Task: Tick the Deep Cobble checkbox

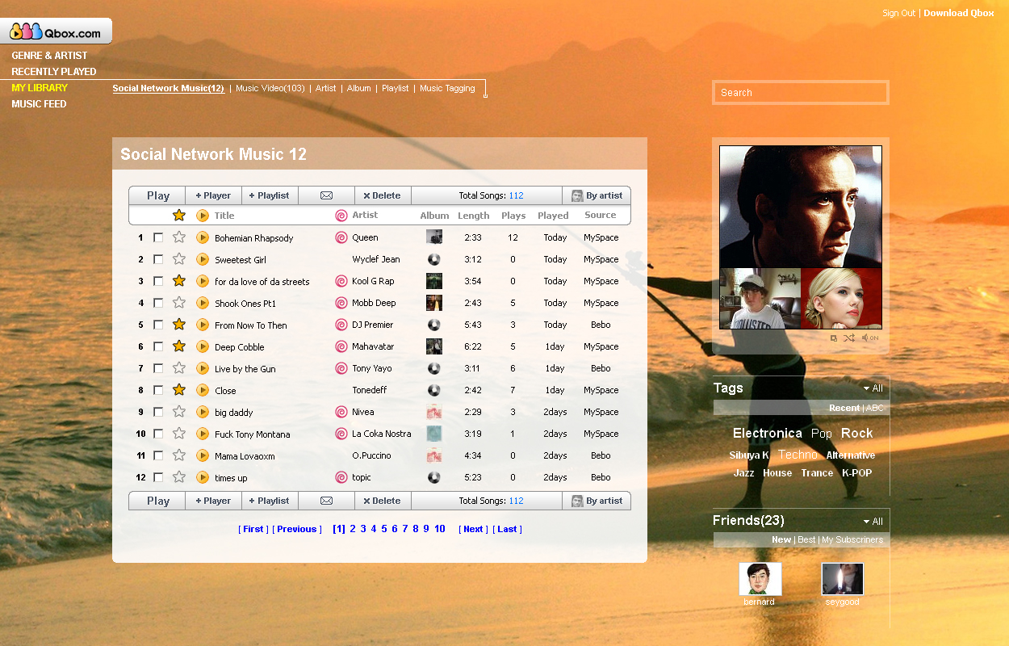Action: (158, 346)
